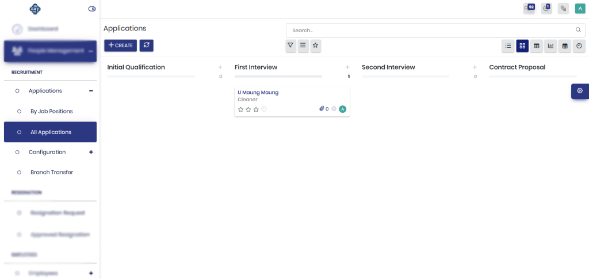Click the circle bullet beside Branch Transfer
589x279 pixels.
[x=19, y=173]
